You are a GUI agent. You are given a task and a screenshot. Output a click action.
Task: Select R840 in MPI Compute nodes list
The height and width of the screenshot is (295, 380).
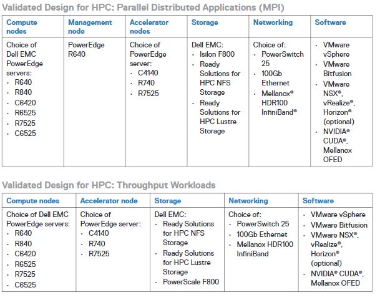23,92
